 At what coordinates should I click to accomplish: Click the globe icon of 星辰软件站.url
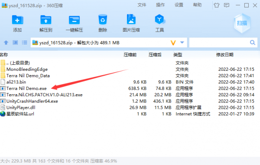point(3,114)
